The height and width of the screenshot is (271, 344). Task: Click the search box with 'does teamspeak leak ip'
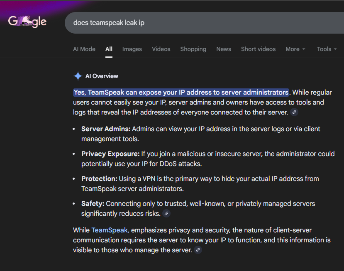204,23
